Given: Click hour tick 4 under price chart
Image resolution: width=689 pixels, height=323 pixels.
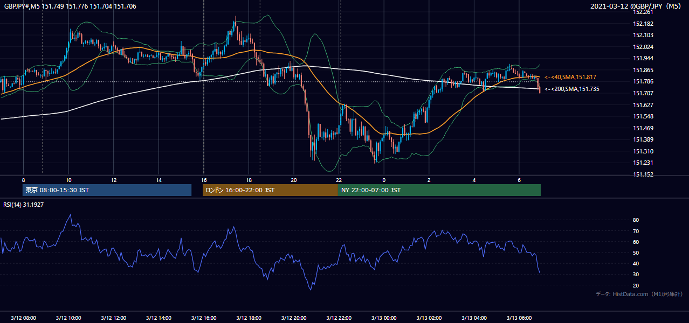Looking at the screenshot, I should click(x=474, y=179).
